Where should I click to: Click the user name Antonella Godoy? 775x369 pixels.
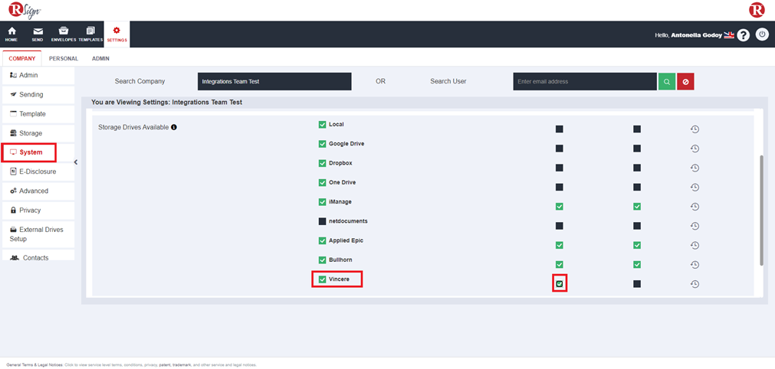point(696,35)
